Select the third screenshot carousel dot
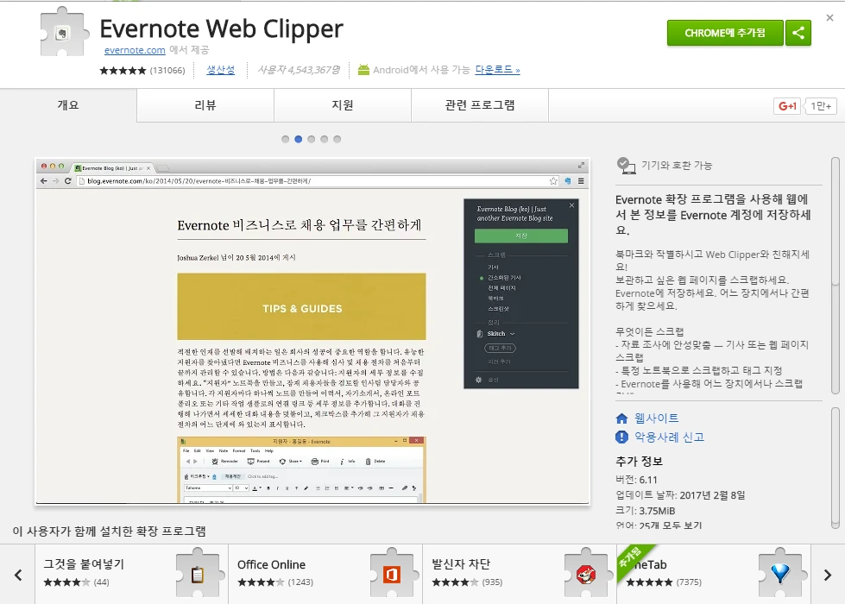Screen dimensions: 845x604 (x=312, y=139)
